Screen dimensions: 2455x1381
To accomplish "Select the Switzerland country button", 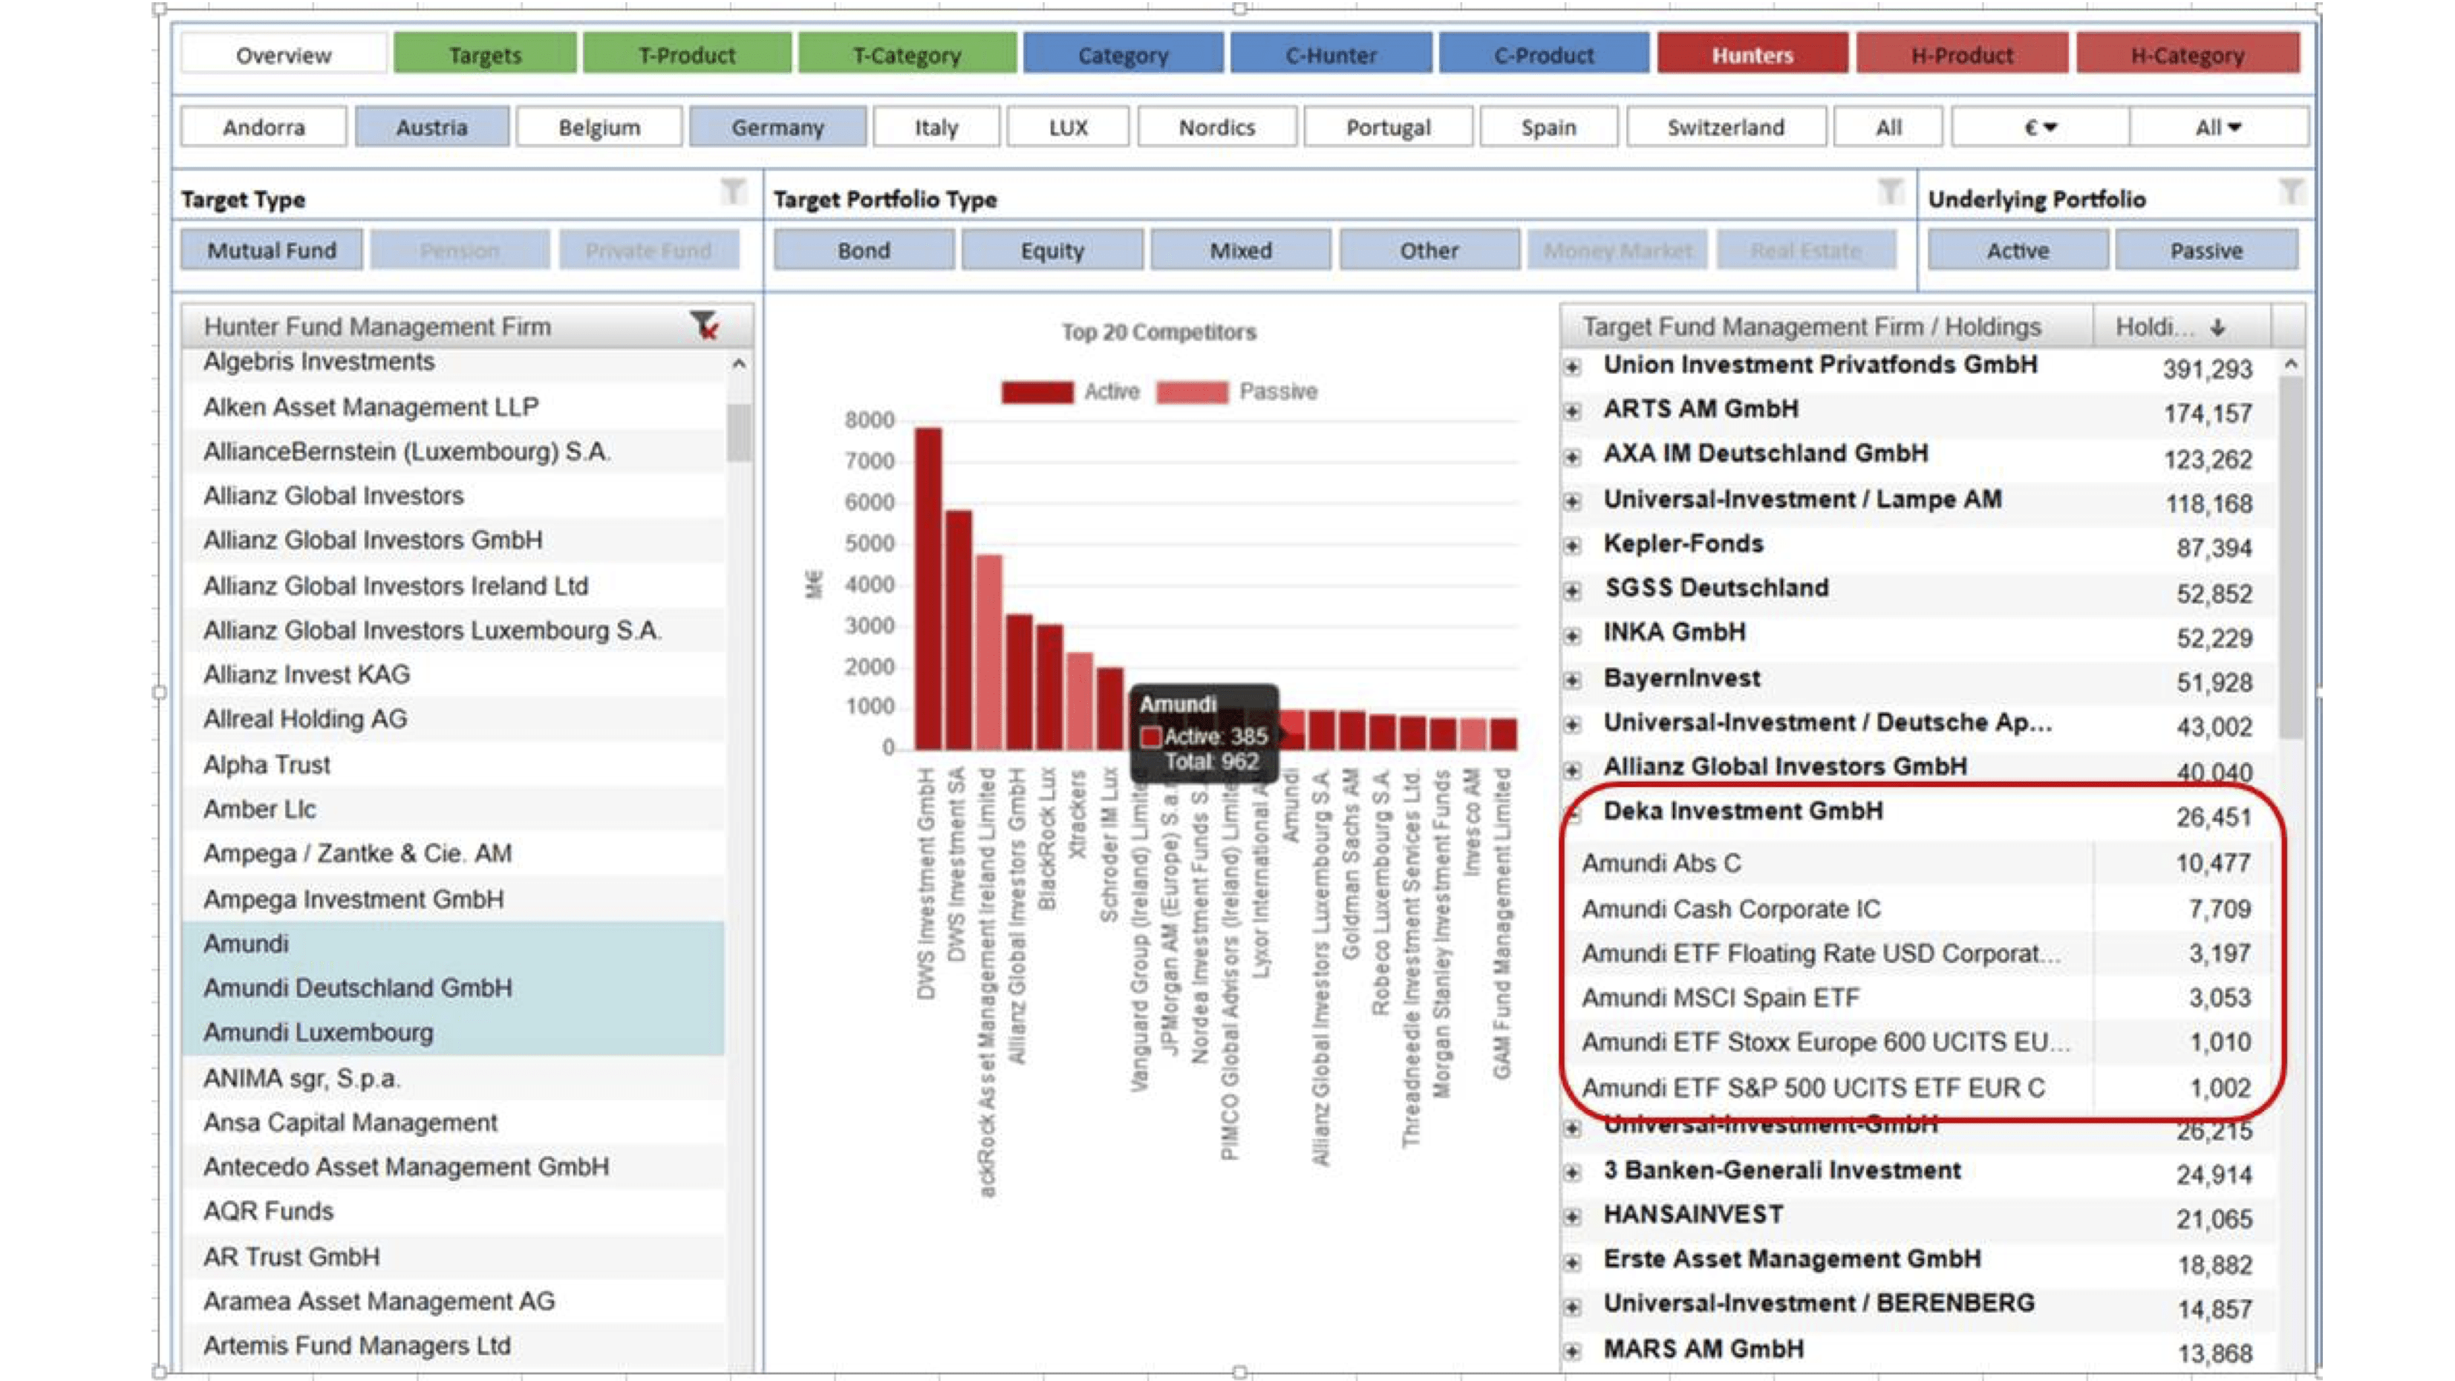I will [1726, 127].
